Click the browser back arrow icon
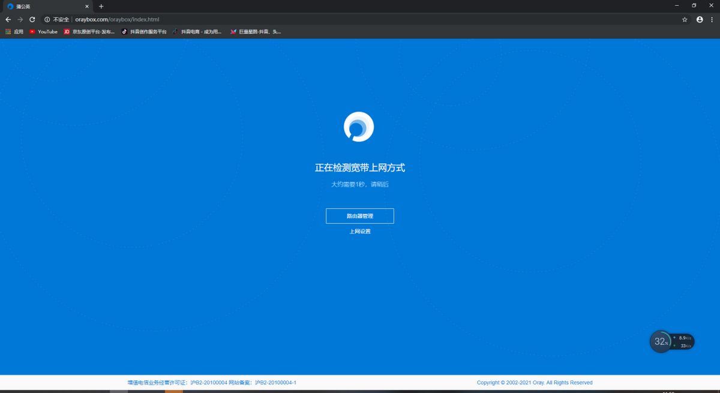 (x=8, y=19)
